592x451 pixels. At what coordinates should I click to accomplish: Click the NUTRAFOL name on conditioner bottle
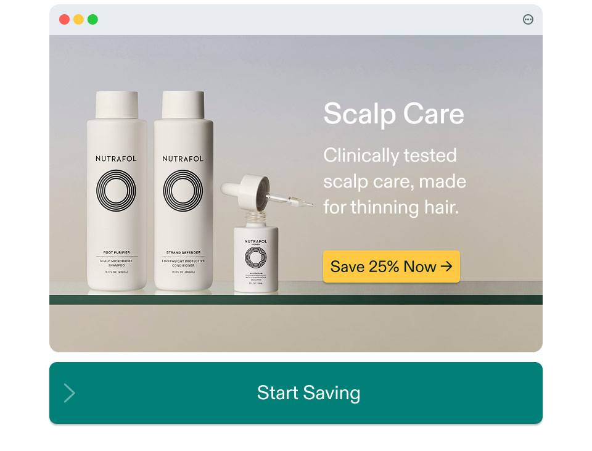coord(183,159)
